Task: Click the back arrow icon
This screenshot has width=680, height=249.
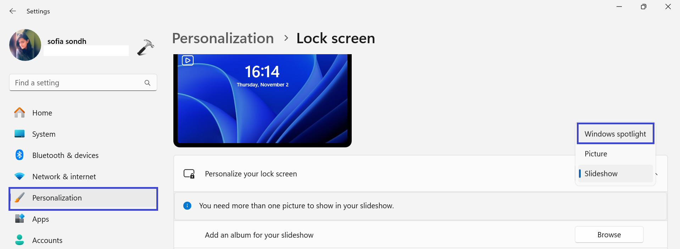Action: tap(13, 11)
